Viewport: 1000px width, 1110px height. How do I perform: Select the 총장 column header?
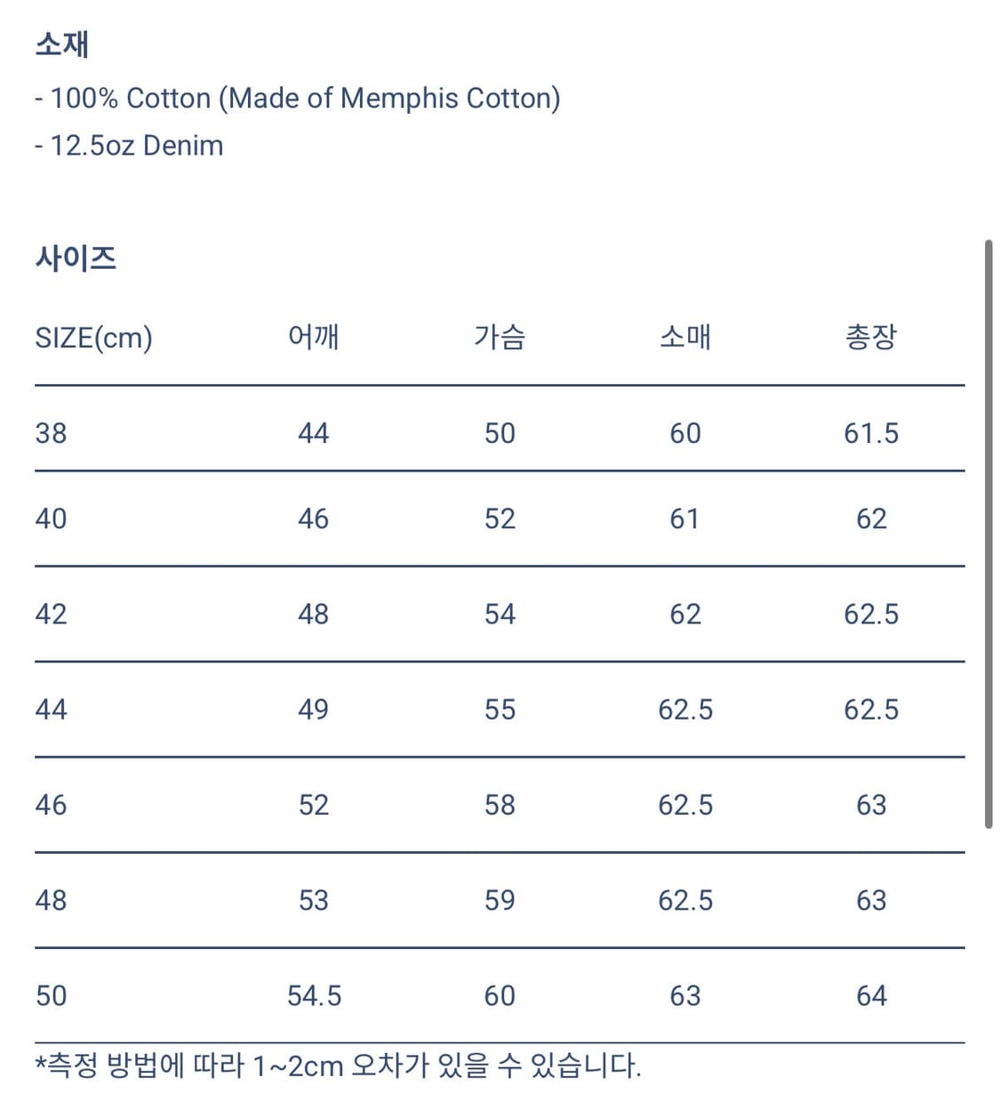(x=870, y=337)
